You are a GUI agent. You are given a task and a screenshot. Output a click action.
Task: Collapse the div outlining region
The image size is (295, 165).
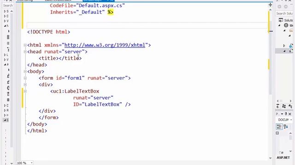[x=25, y=84]
